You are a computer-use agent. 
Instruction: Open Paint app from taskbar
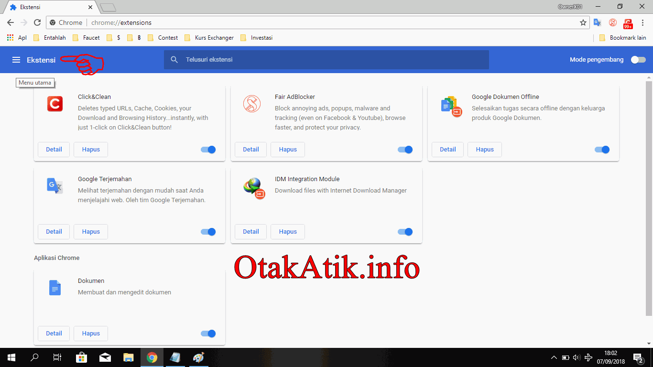point(198,357)
